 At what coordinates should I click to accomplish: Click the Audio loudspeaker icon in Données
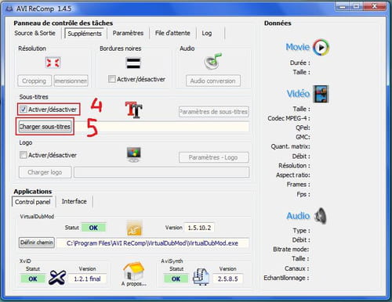coord(321,216)
